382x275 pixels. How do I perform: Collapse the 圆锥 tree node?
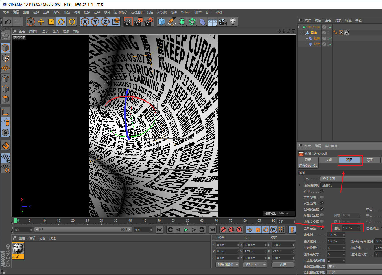click(303, 33)
